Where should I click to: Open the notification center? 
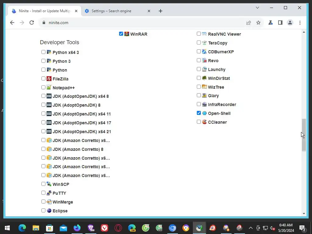point(303,228)
